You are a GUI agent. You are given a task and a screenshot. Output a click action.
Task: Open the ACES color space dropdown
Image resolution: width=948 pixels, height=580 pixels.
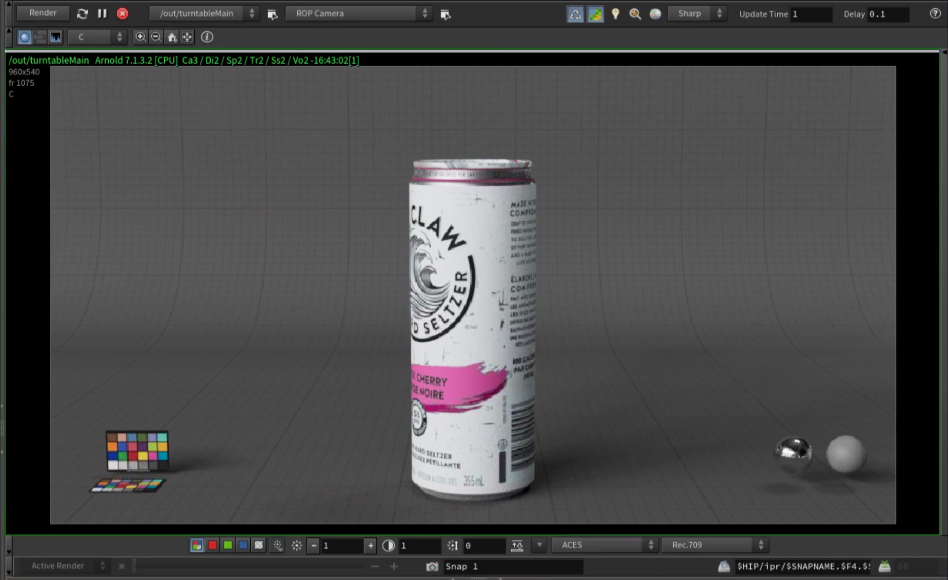(604, 545)
